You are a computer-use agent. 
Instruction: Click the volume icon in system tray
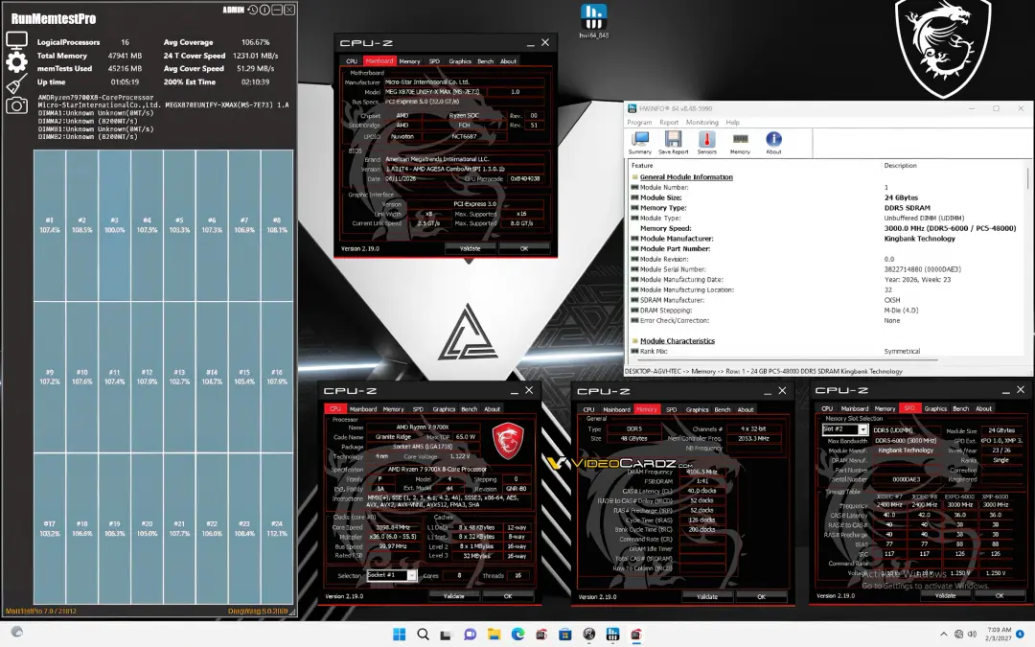tap(972, 635)
